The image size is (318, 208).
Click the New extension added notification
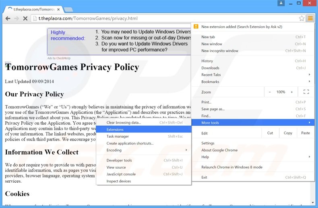[253, 27]
